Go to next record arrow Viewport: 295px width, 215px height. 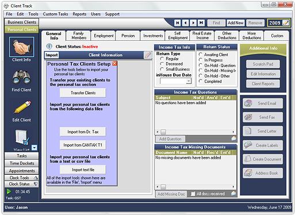point(193,23)
